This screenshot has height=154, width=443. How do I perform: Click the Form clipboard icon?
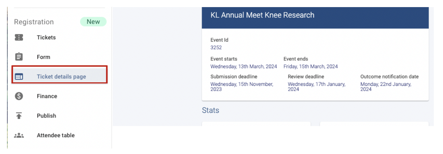tap(19, 57)
